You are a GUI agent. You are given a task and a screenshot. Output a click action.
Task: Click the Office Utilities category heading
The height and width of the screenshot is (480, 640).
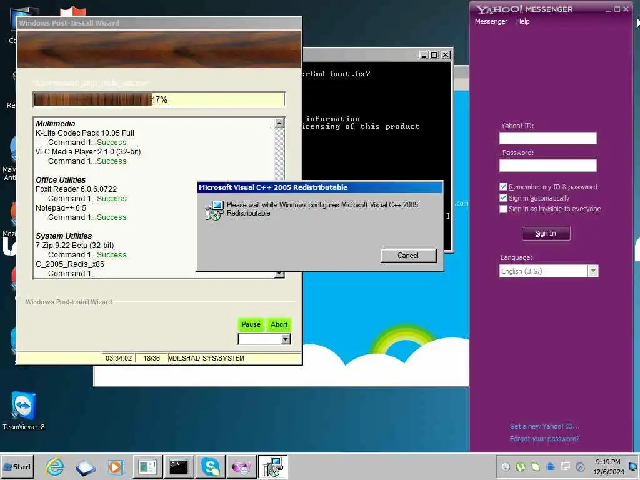(61, 180)
